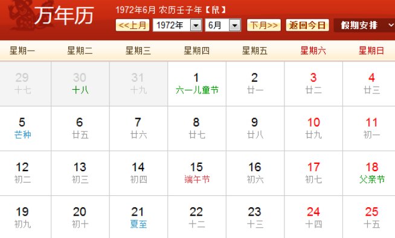
Task: Select date 6 廿五
Action: click(x=80, y=128)
